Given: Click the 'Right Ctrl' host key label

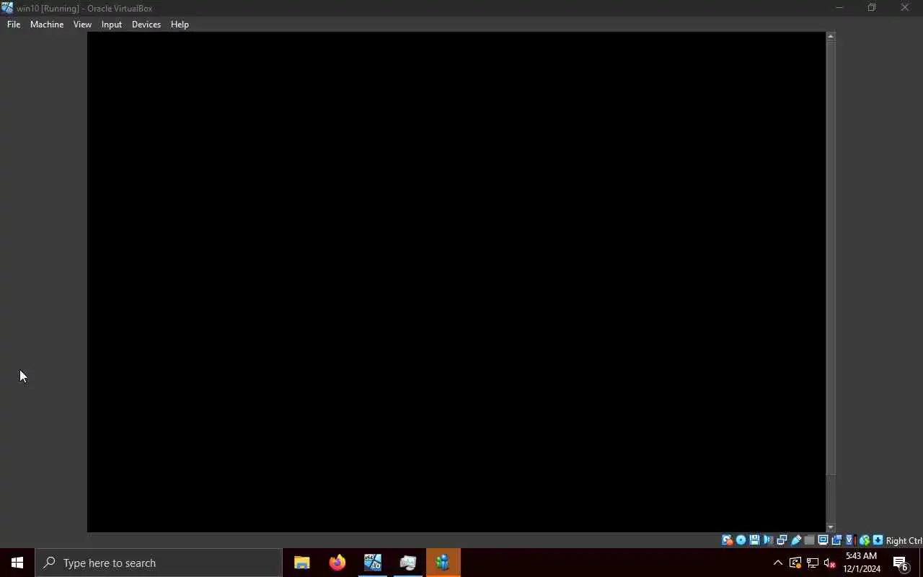Looking at the screenshot, I should pyautogui.click(x=904, y=541).
